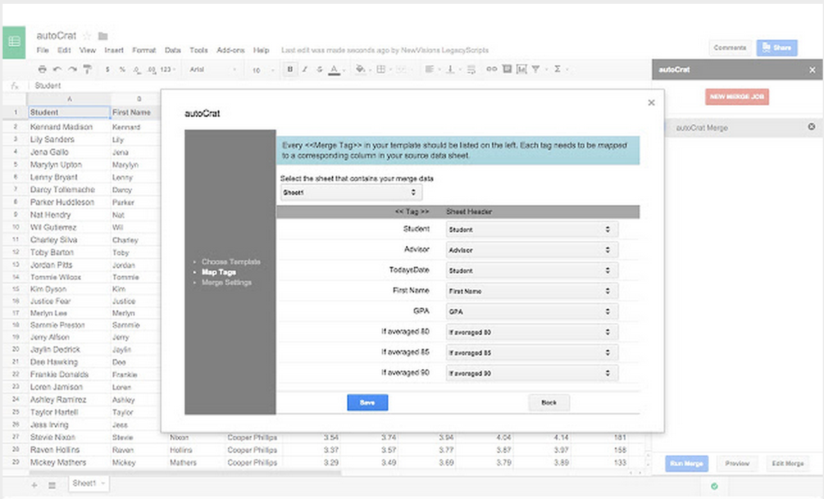This screenshot has width=824, height=499.
Task: Open the sheet header dropdown for First Name tag
Action: (532, 291)
